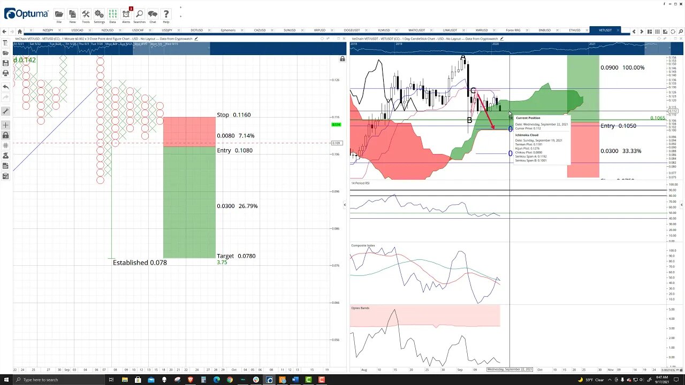Open the Data icon
The image size is (685, 385).
tap(112, 14)
